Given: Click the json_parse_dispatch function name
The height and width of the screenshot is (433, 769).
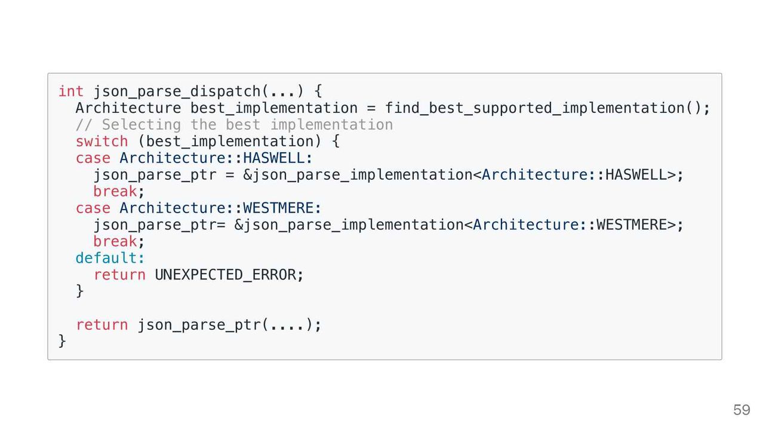Looking at the screenshot, I should coord(177,91).
